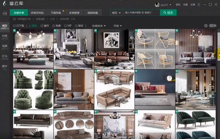This screenshot has height=139, width=220.
Task: Open the Chinese-style chandelier living room thumbnail
Action: pos(114,125)
